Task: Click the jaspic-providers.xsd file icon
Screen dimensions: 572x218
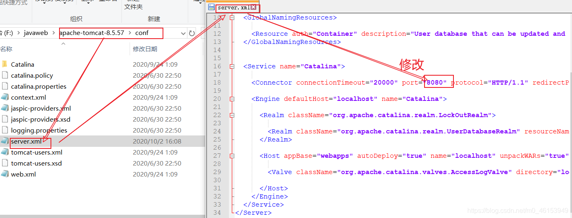Action: pyautogui.click(x=5, y=119)
